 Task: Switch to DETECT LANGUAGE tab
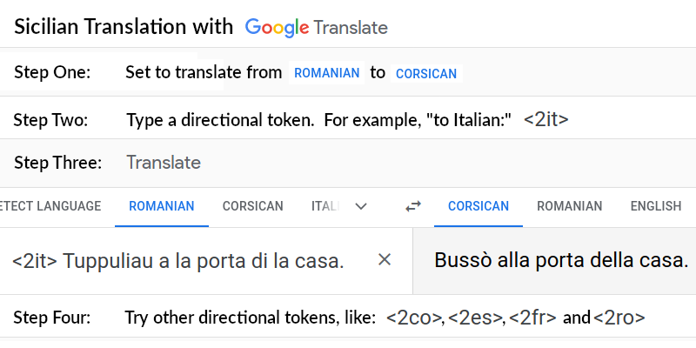[50, 206]
